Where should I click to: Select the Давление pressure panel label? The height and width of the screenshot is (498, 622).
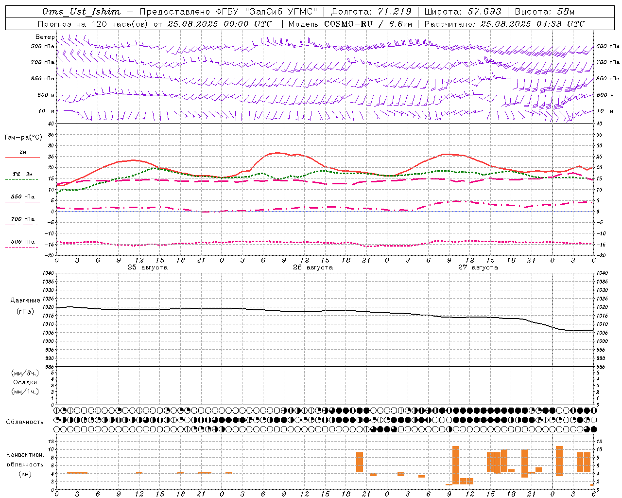pos(25,301)
